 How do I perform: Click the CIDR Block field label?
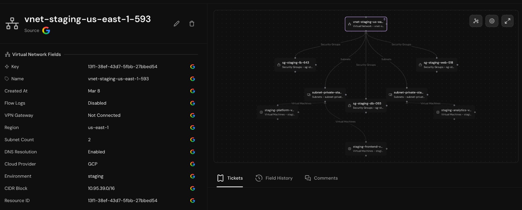[16, 188]
